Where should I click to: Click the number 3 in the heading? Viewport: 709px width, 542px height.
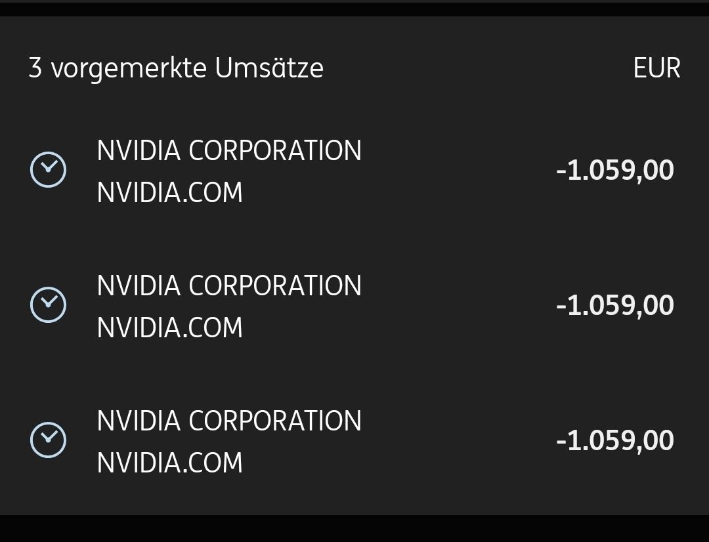click(35, 68)
